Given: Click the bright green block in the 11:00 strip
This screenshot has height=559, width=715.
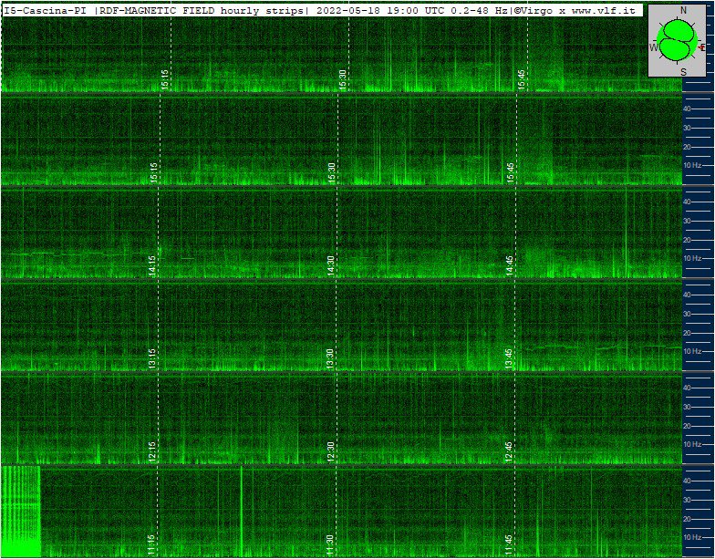Looking at the screenshot, I should [21, 511].
